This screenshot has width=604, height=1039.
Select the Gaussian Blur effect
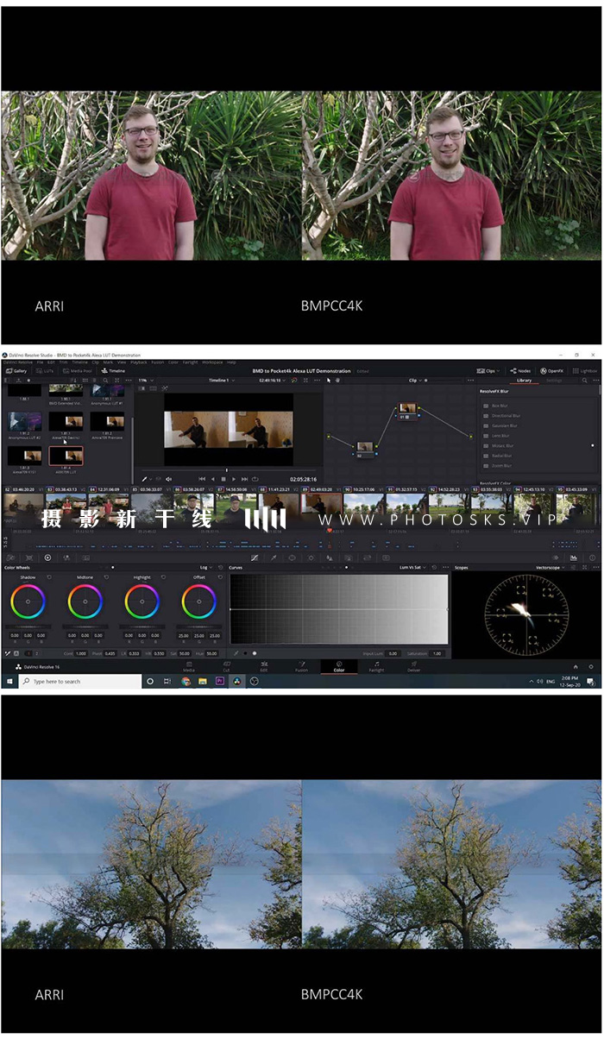505,425
